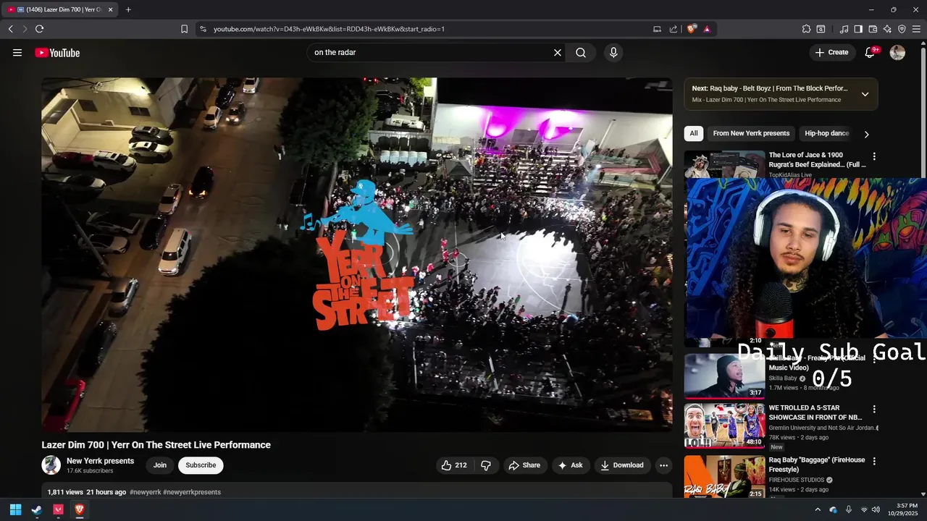Toggle the browser sidebar panel

[858, 29]
